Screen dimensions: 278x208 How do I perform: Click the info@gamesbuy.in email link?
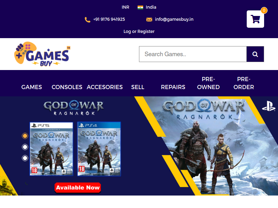click(x=174, y=19)
